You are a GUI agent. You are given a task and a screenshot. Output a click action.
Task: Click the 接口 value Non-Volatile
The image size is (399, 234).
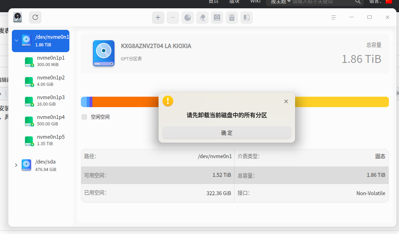(x=371, y=193)
